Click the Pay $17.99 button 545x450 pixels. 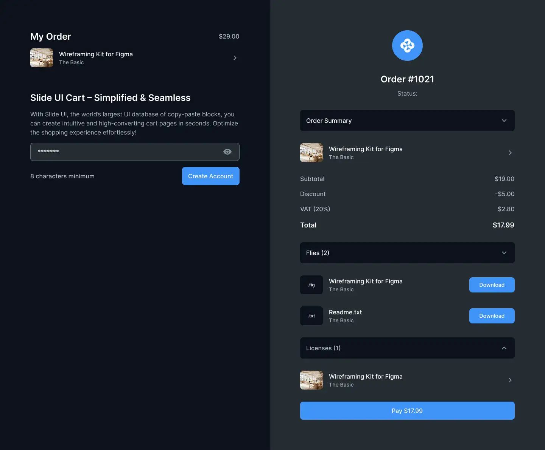pyautogui.click(x=407, y=411)
